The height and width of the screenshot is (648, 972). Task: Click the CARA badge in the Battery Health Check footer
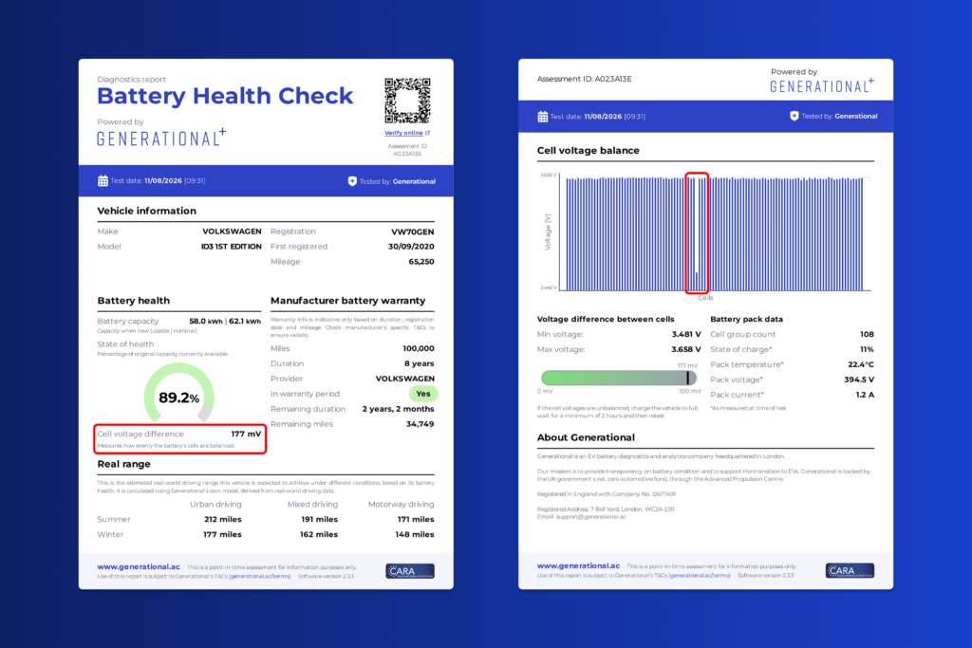click(x=410, y=570)
